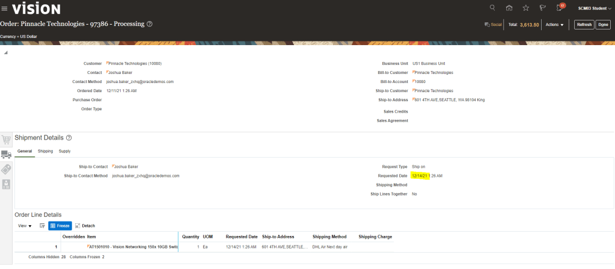Open the Social link
The width and height of the screenshot is (615, 269).
pyautogui.click(x=493, y=25)
